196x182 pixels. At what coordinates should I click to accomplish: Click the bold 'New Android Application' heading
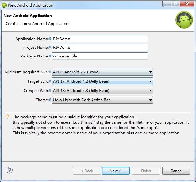28,16
